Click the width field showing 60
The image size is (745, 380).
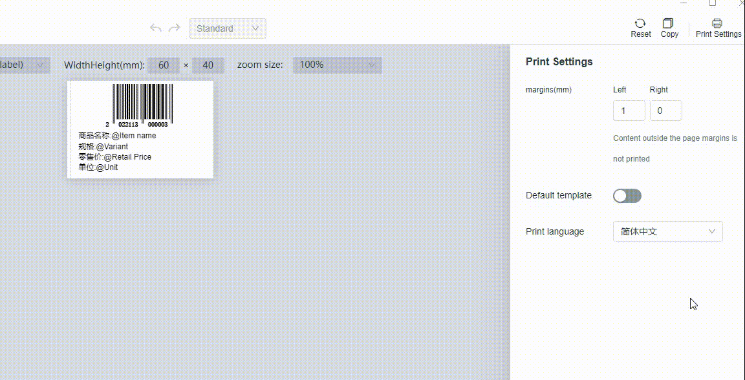[x=164, y=65]
